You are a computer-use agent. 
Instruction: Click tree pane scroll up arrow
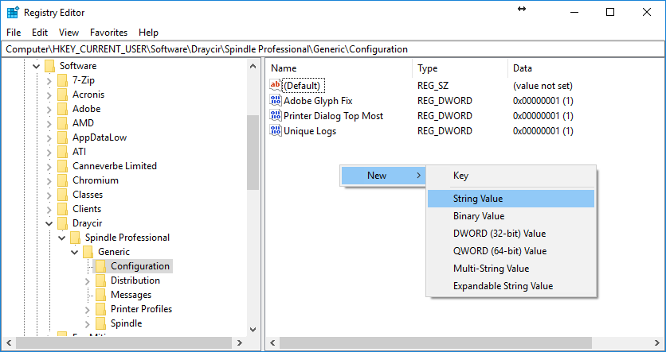click(253, 66)
